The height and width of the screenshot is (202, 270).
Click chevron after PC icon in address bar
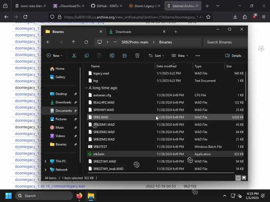click(108, 42)
